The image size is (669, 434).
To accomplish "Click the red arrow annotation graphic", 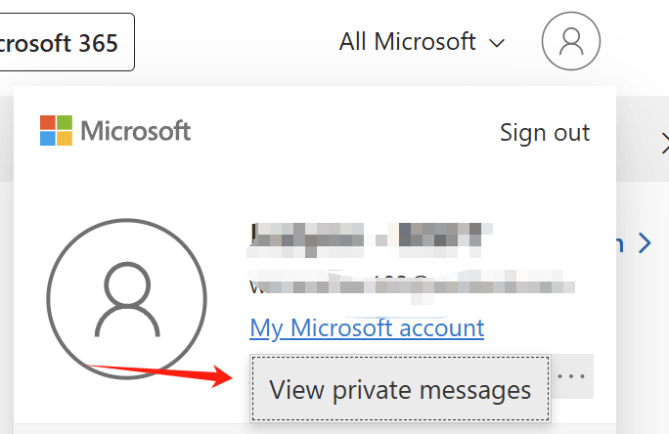I will (158, 373).
